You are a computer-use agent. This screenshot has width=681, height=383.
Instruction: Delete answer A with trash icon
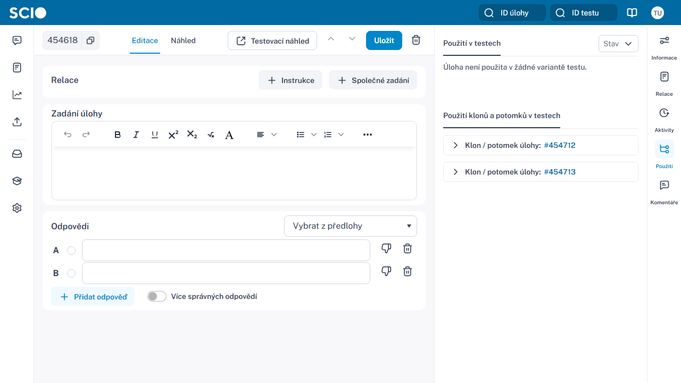tap(408, 248)
